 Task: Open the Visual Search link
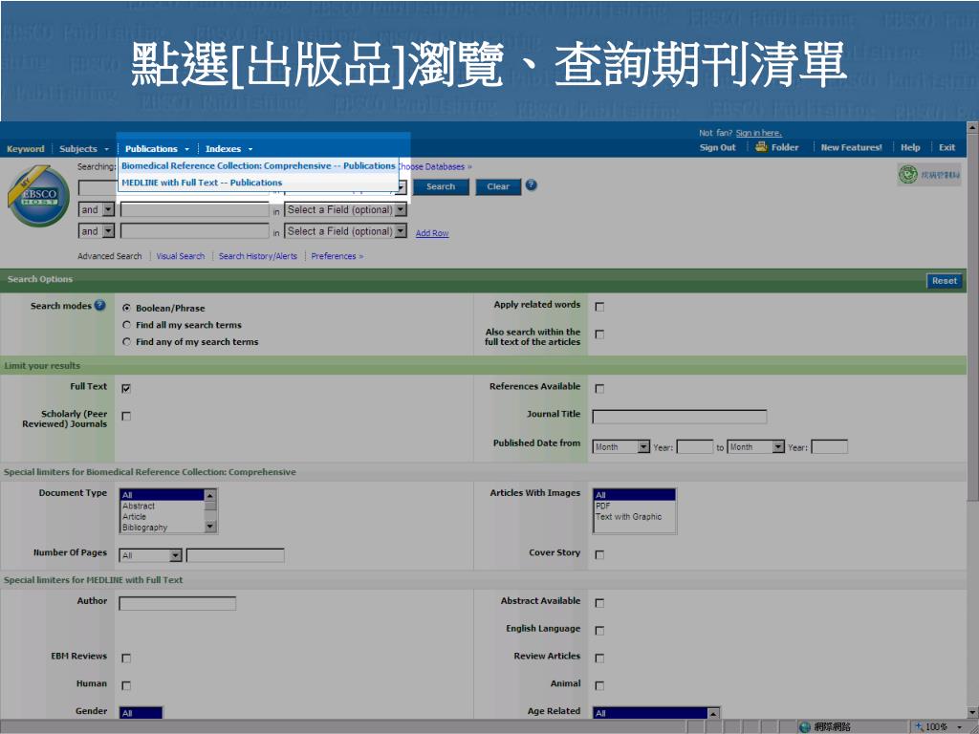point(181,256)
